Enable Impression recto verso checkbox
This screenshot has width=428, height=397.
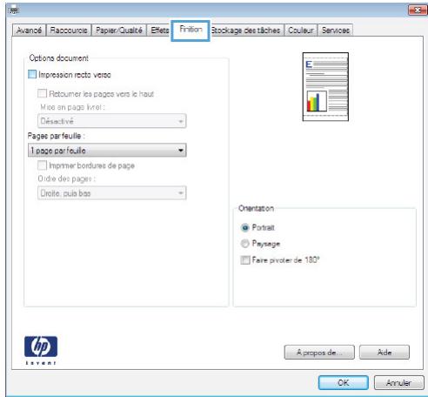[x=32, y=75]
